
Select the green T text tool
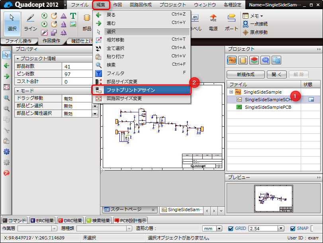click(x=73, y=16)
